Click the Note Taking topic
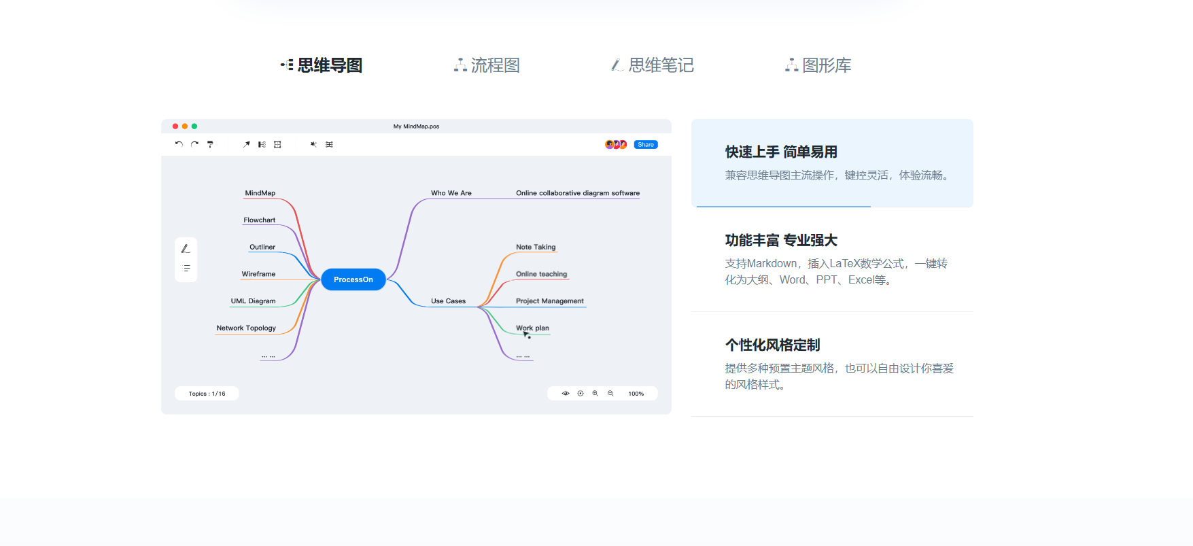Screen dimensions: 1193x546 tap(536, 247)
